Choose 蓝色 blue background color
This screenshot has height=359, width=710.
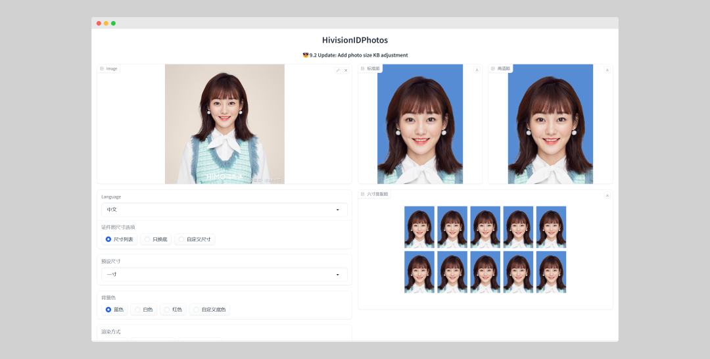(x=114, y=310)
